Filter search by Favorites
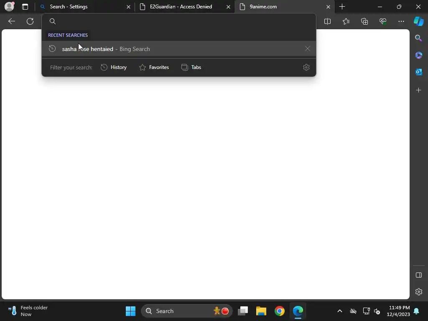Viewport: 428px width, 321px height. tap(154, 67)
